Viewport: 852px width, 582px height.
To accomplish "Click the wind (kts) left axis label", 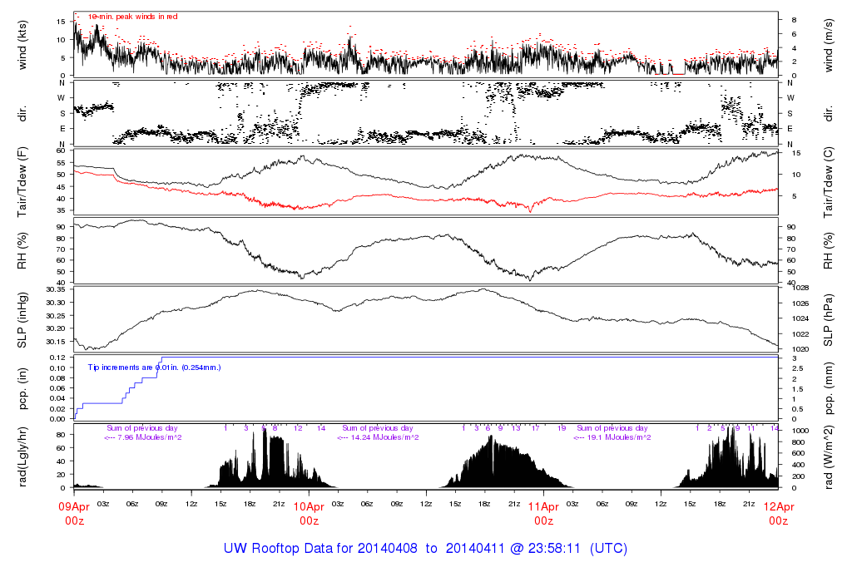I will pos(22,45).
